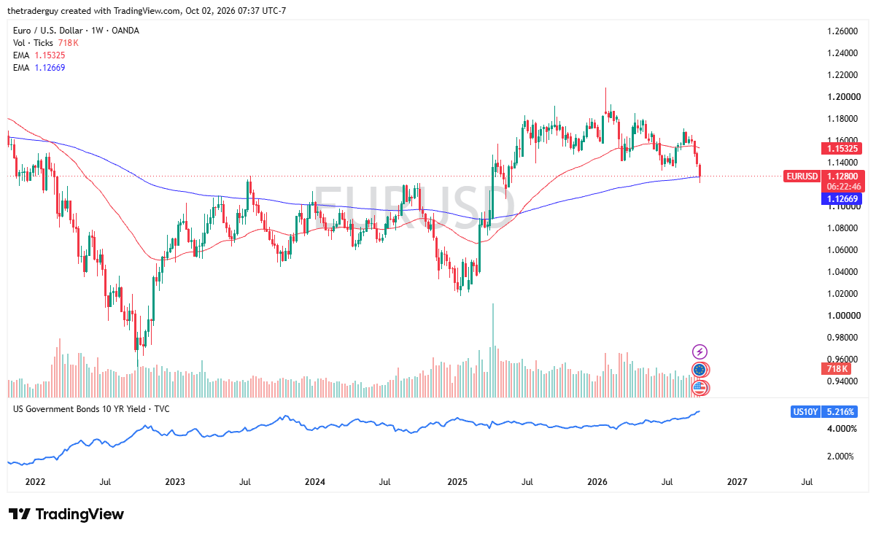
Task: Open the Euro flag economic event icon
Action: (699, 370)
